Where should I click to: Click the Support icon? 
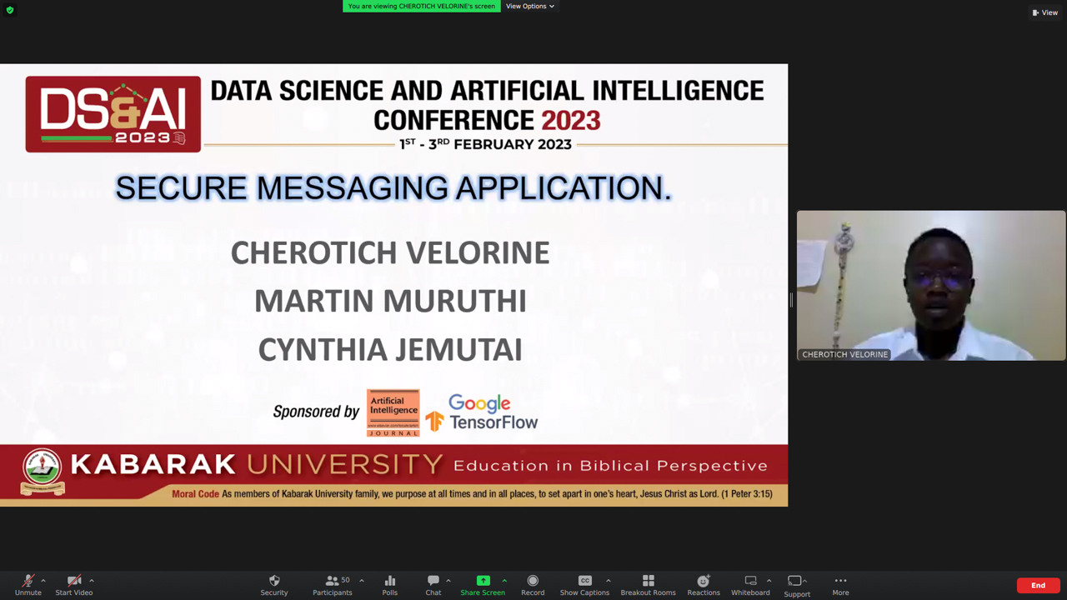point(794,581)
